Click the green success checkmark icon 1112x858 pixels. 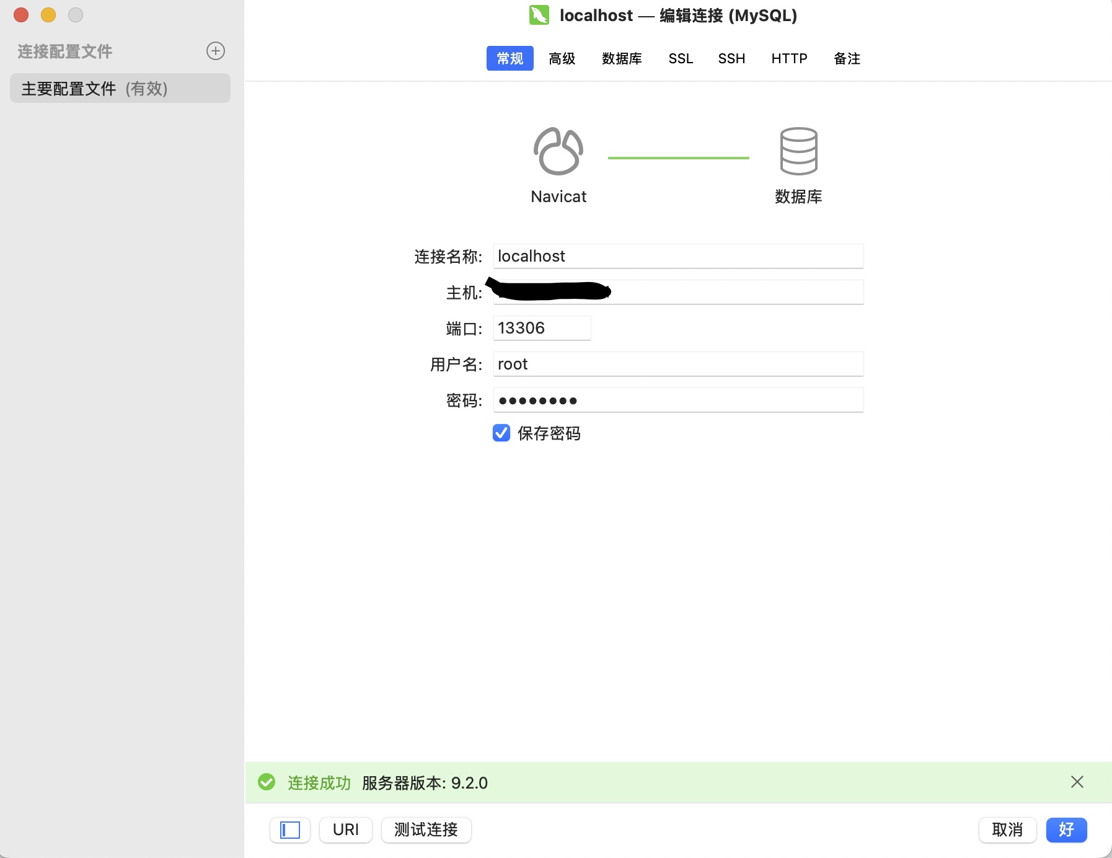[267, 782]
